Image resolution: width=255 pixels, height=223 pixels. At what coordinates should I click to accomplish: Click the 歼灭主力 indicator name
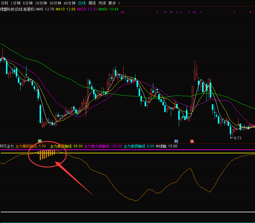(7, 146)
